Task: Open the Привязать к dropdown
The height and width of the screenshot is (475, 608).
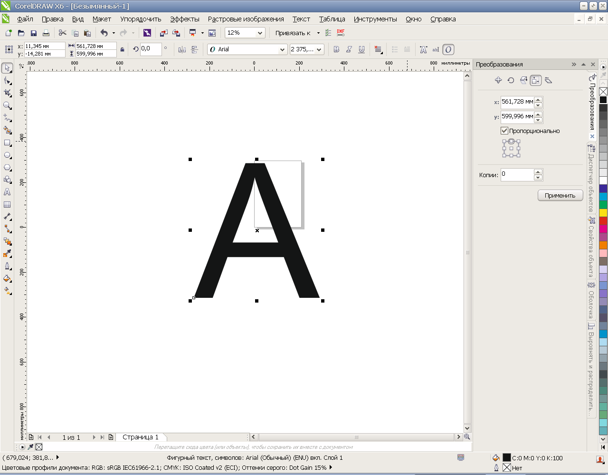Action: point(318,33)
